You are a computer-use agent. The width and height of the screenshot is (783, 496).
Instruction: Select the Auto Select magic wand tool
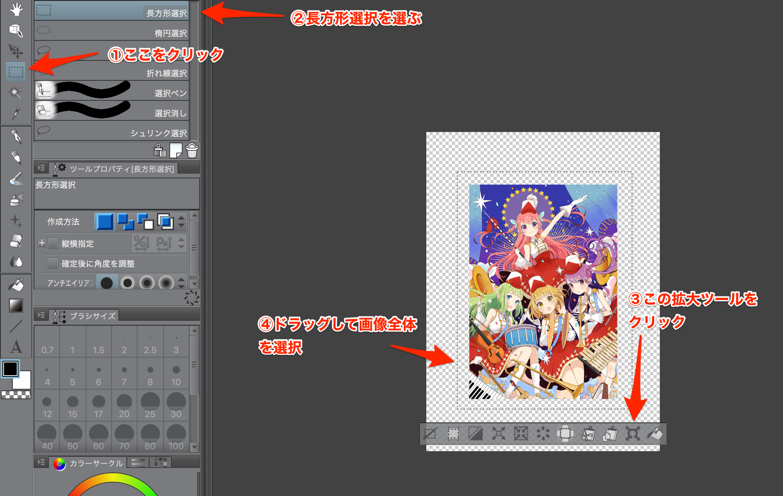16,93
